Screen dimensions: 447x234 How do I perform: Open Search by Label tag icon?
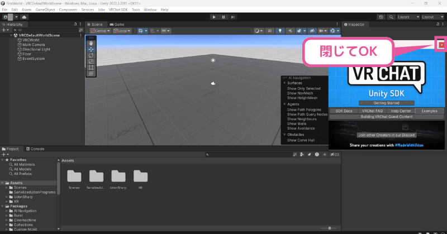[310, 155]
